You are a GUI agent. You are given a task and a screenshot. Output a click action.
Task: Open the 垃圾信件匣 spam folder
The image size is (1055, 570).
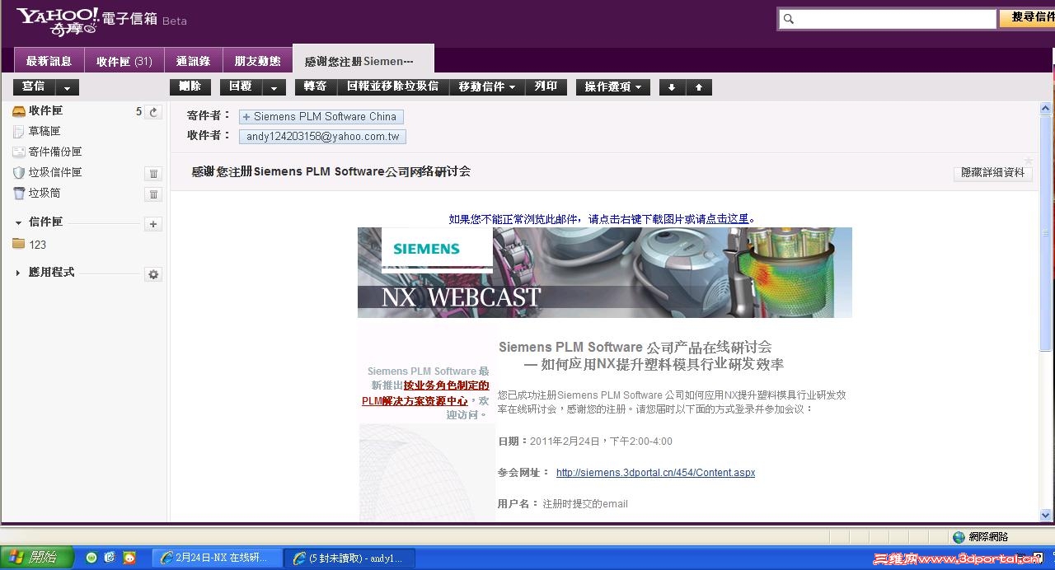(55, 172)
